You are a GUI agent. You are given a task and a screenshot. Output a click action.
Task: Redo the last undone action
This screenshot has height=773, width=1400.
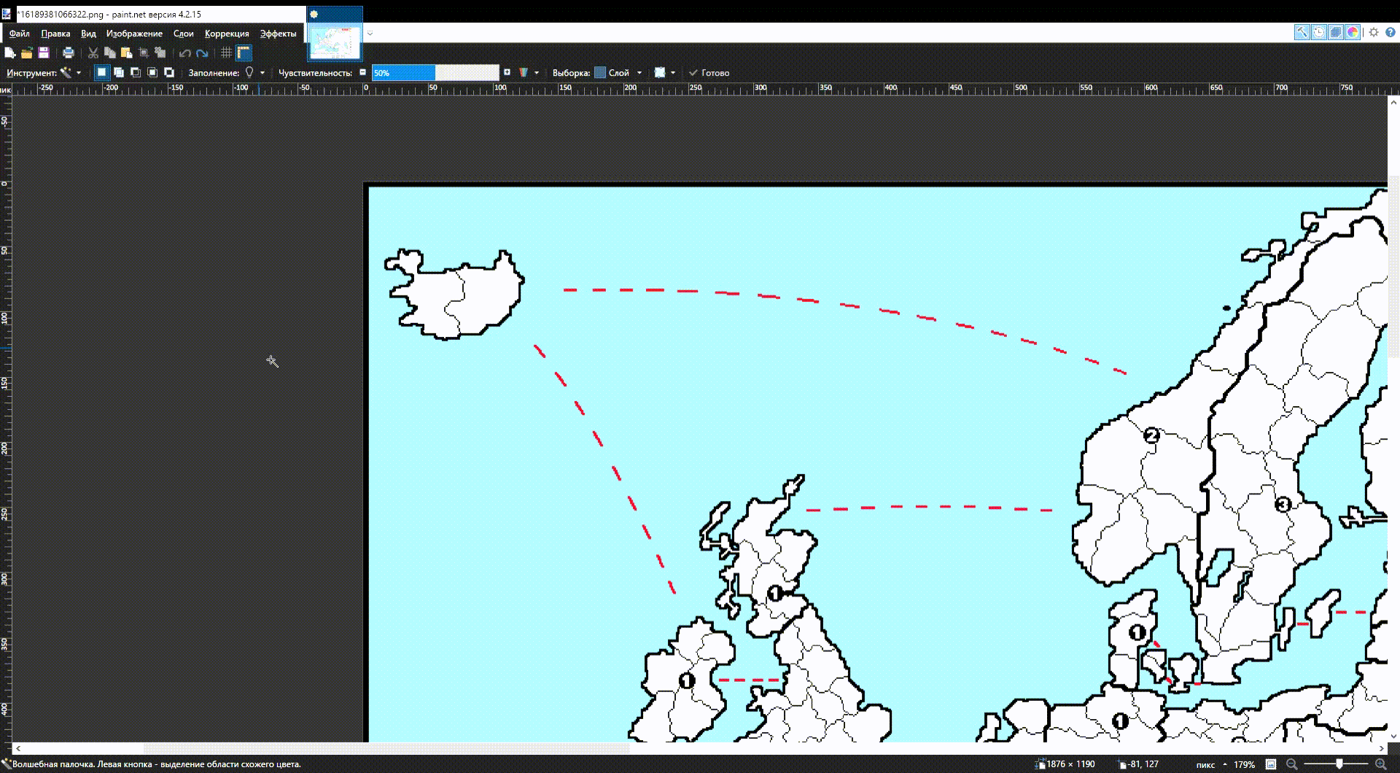(202, 53)
